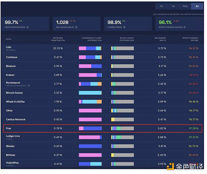Image resolution: width=207 pixels, height=174 pixels.
Task: Click Frax backward APR 5.82 %
Action: pyautogui.click(x=162, y=128)
